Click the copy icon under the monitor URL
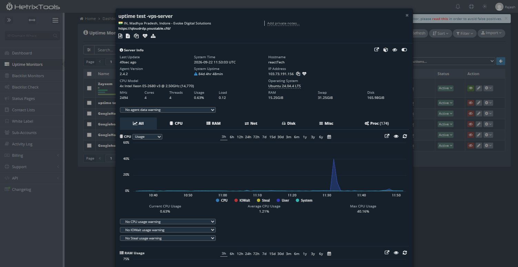Screen dimensions: 518x267 [x=136, y=36]
